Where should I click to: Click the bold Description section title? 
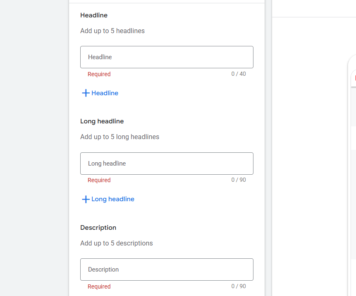(98, 228)
